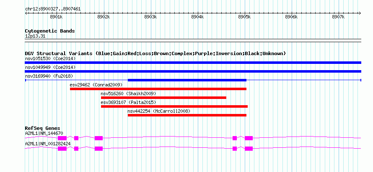The image size is (373, 172).
Task: Select the red nsv516260 loss bar
Action: click(164, 98)
